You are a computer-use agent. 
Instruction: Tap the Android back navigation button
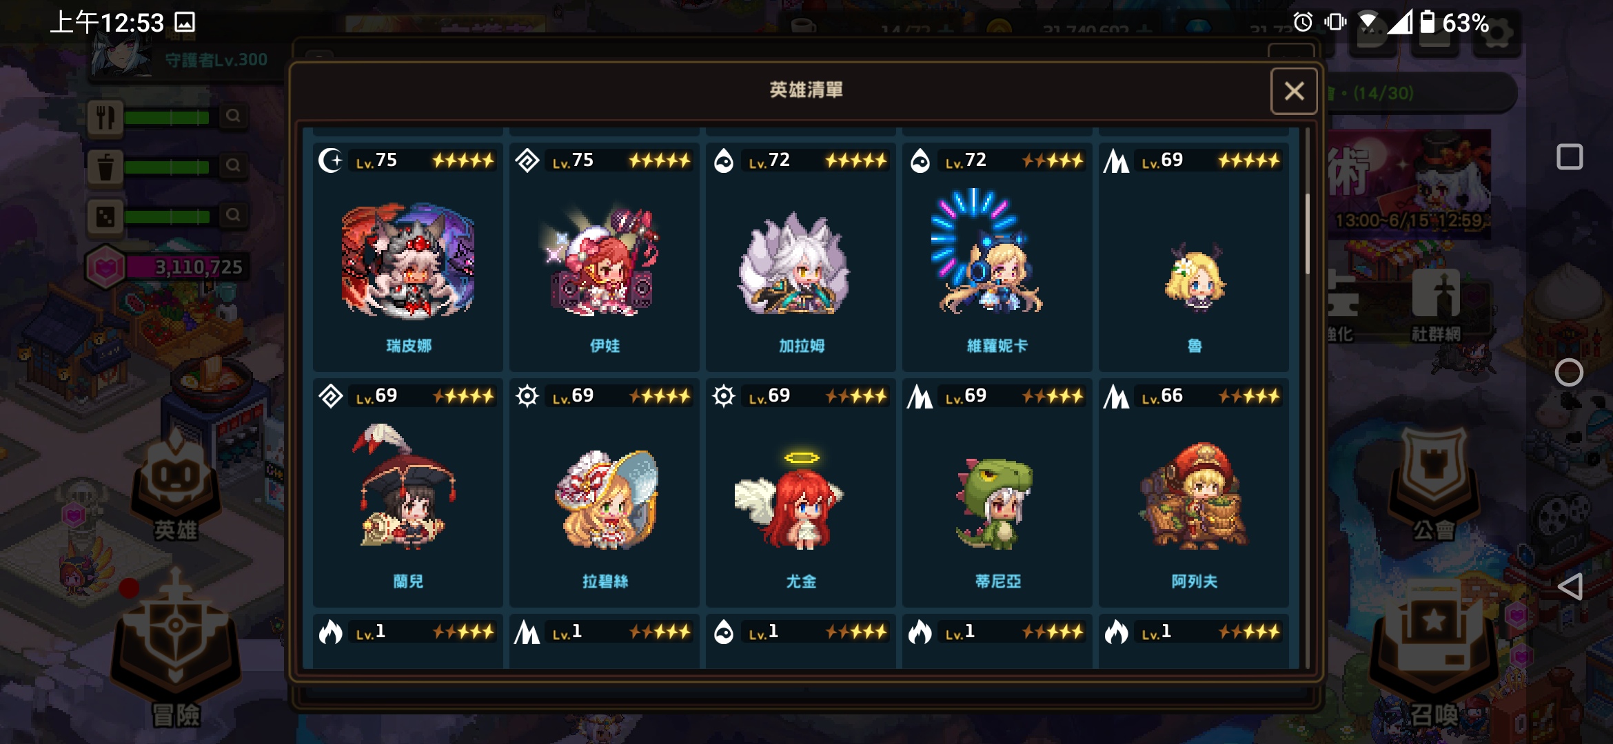[x=1570, y=587]
